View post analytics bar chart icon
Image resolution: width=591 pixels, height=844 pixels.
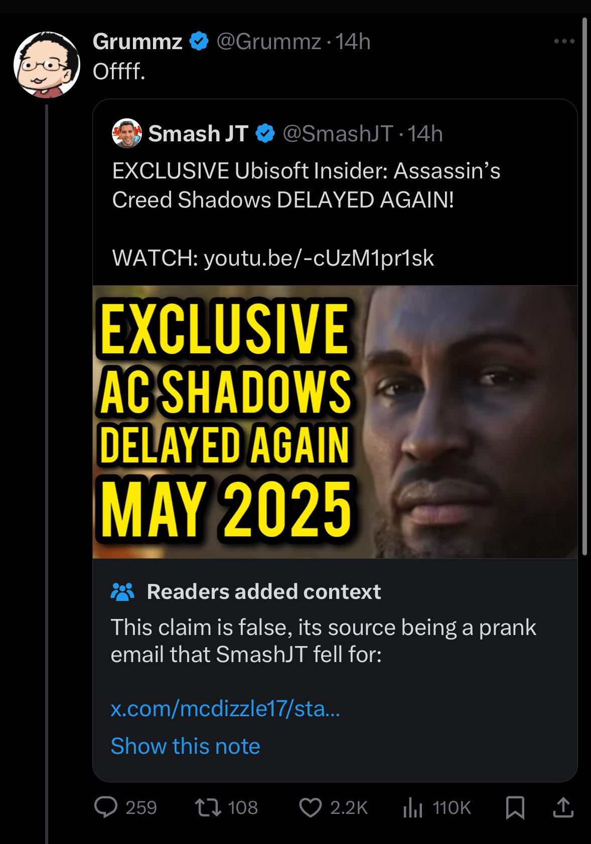pos(413,807)
